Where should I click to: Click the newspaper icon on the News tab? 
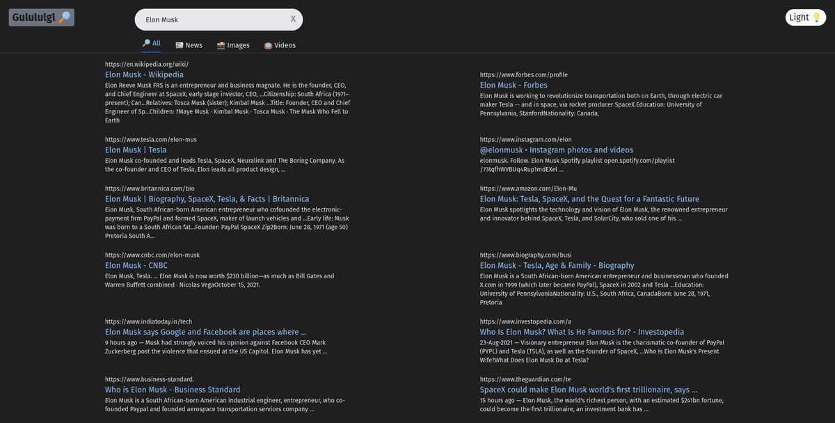tap(179, 44)
